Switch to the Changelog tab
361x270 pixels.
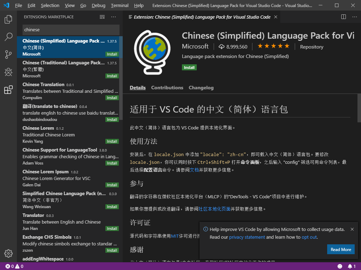coord(201,88)
